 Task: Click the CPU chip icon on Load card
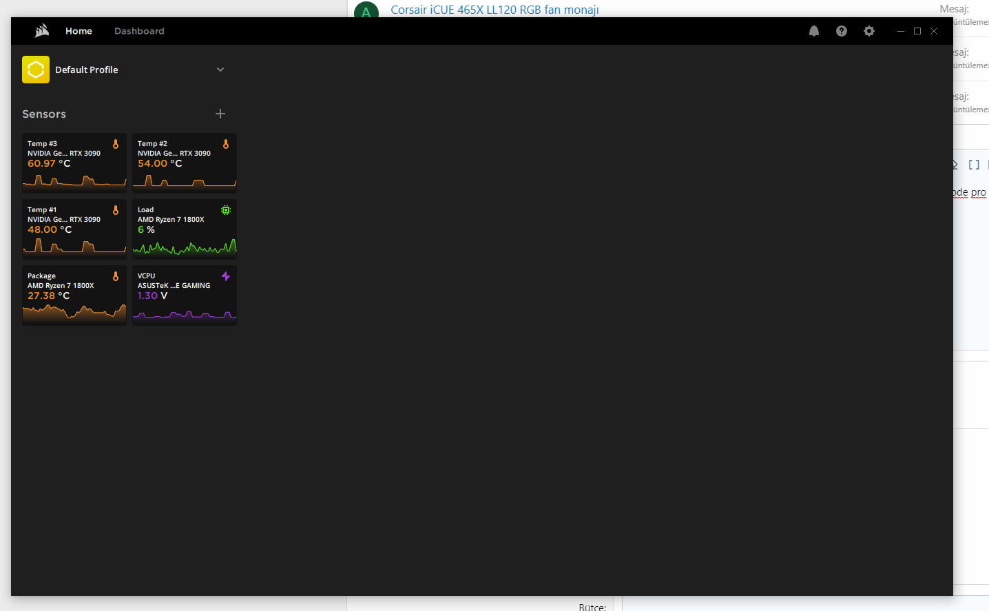pyautogui.click(x=226, y=210)
